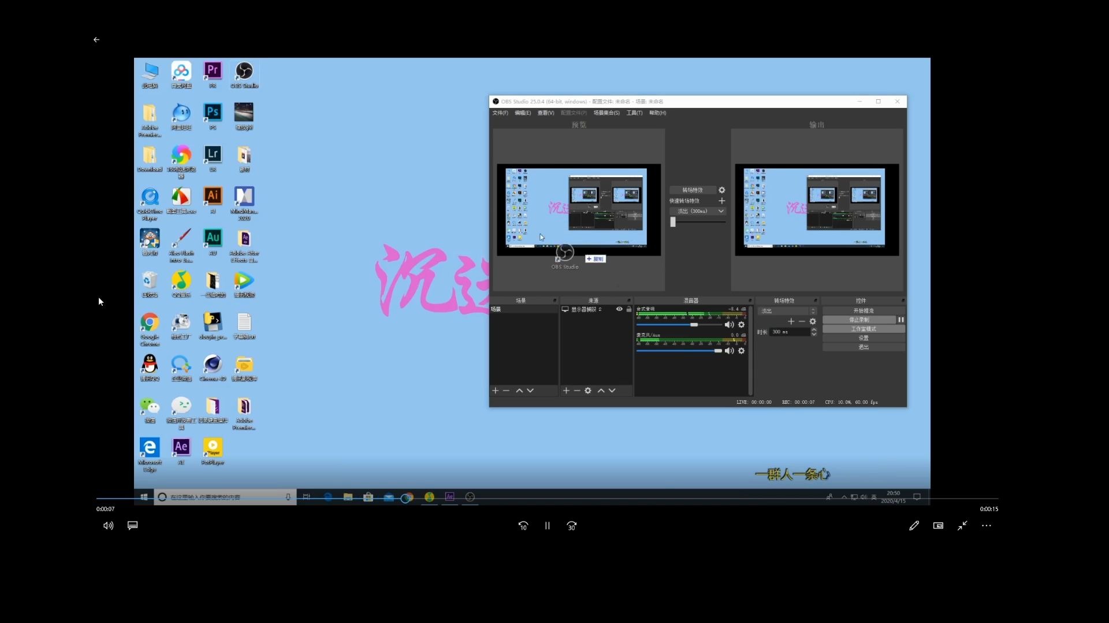Expand the fade duration transition dropdown
Viewport: 1109px width, 623px height.
click(x=721, y=211)
